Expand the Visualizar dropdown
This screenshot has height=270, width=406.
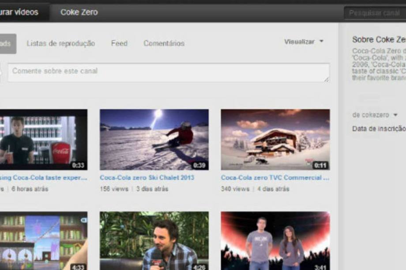(304, 42)
